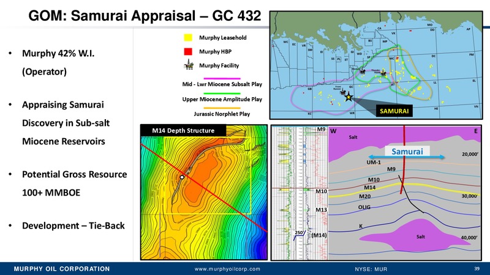
Task: Click the OLIG horizon label
Action: coord(364,207)
